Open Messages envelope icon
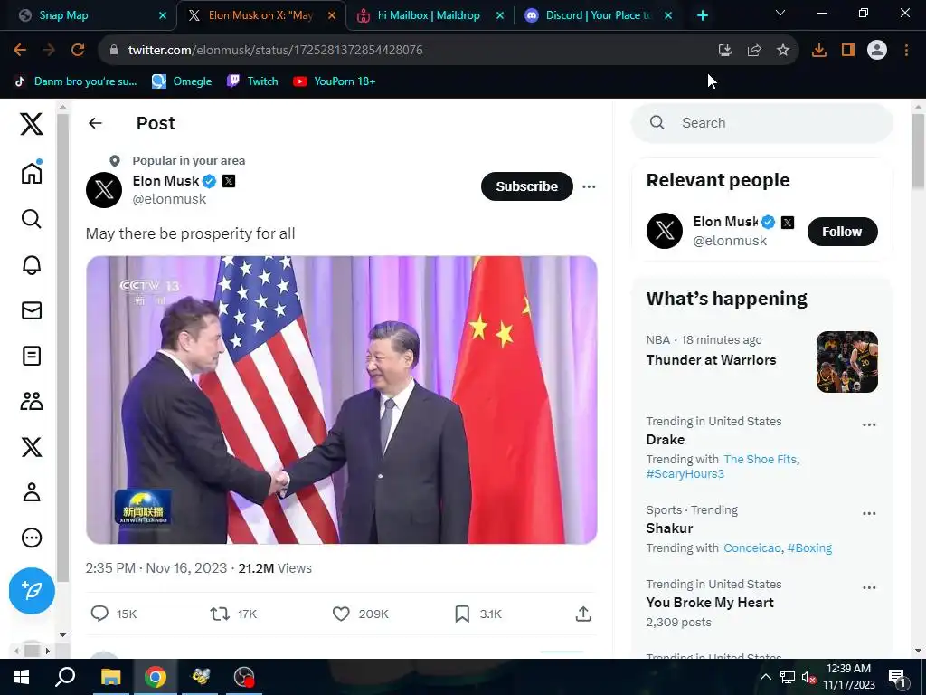This screenshot has width=926, height=695. 32,310
